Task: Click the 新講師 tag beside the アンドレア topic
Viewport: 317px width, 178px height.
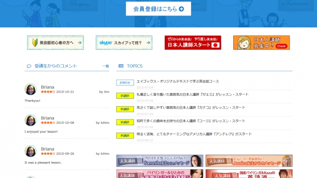Action: tap(125, 136)
